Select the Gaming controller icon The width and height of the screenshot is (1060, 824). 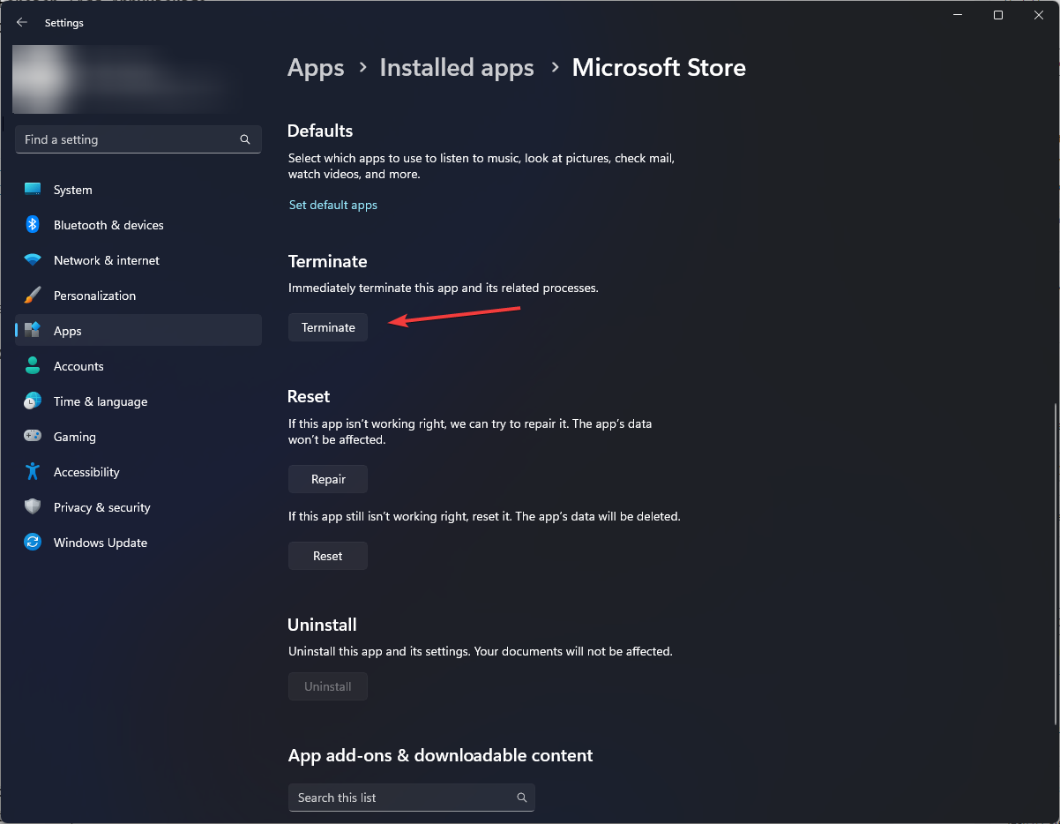[x=33, y=437]
